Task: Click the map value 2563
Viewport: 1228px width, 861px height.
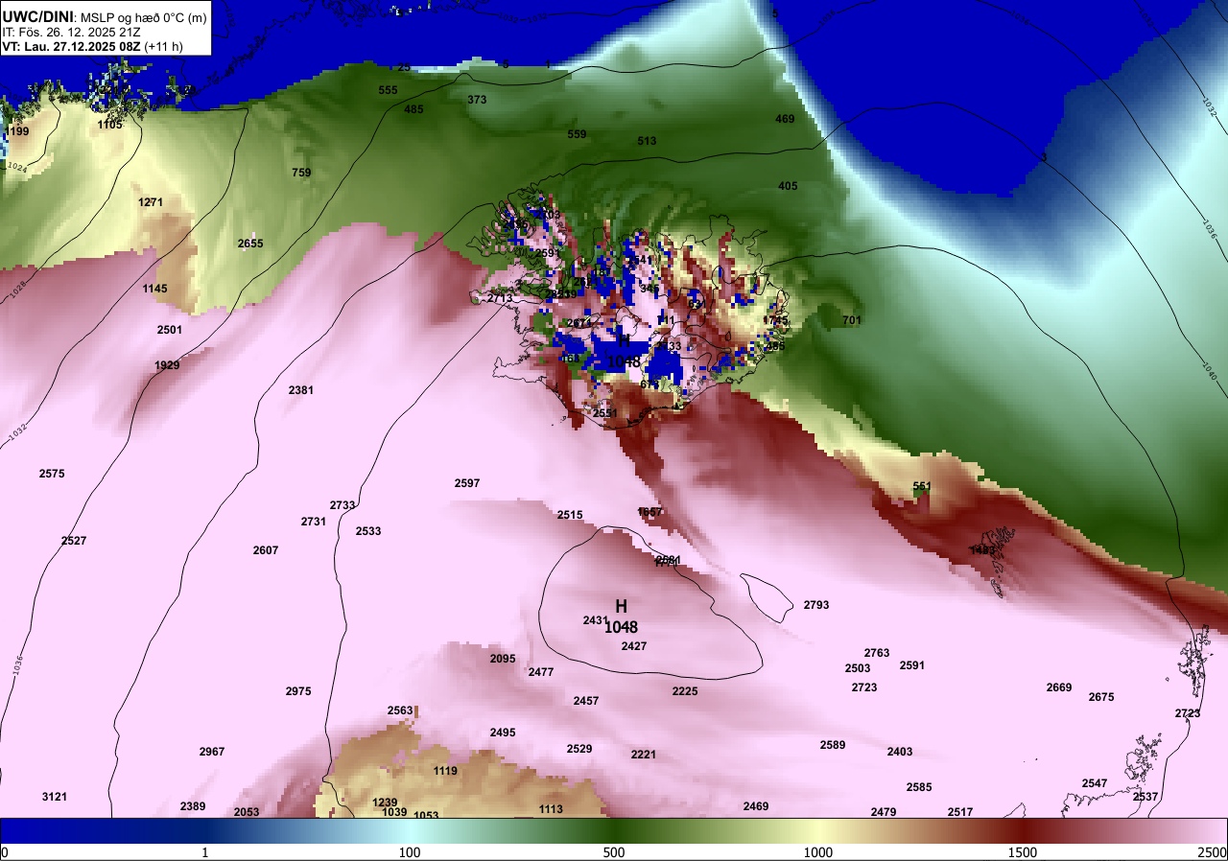Action: pyautogui.click(x=400, y=710)
